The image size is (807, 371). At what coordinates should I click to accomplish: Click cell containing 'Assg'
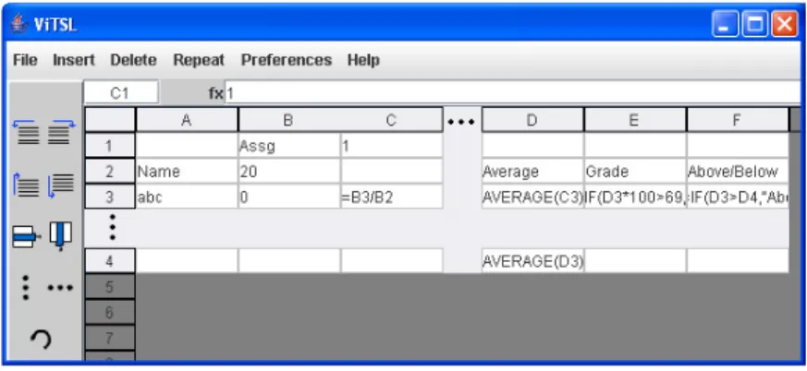[288, 146]
